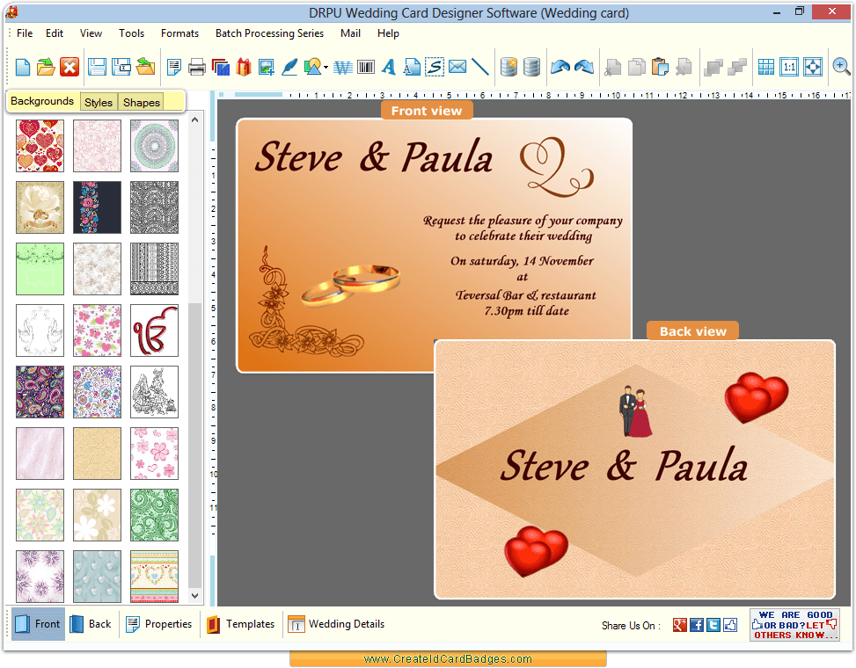Toggle the grid view icon
Image resolution: width=856 pixels, height=668 pixels.
coord(766,67)
